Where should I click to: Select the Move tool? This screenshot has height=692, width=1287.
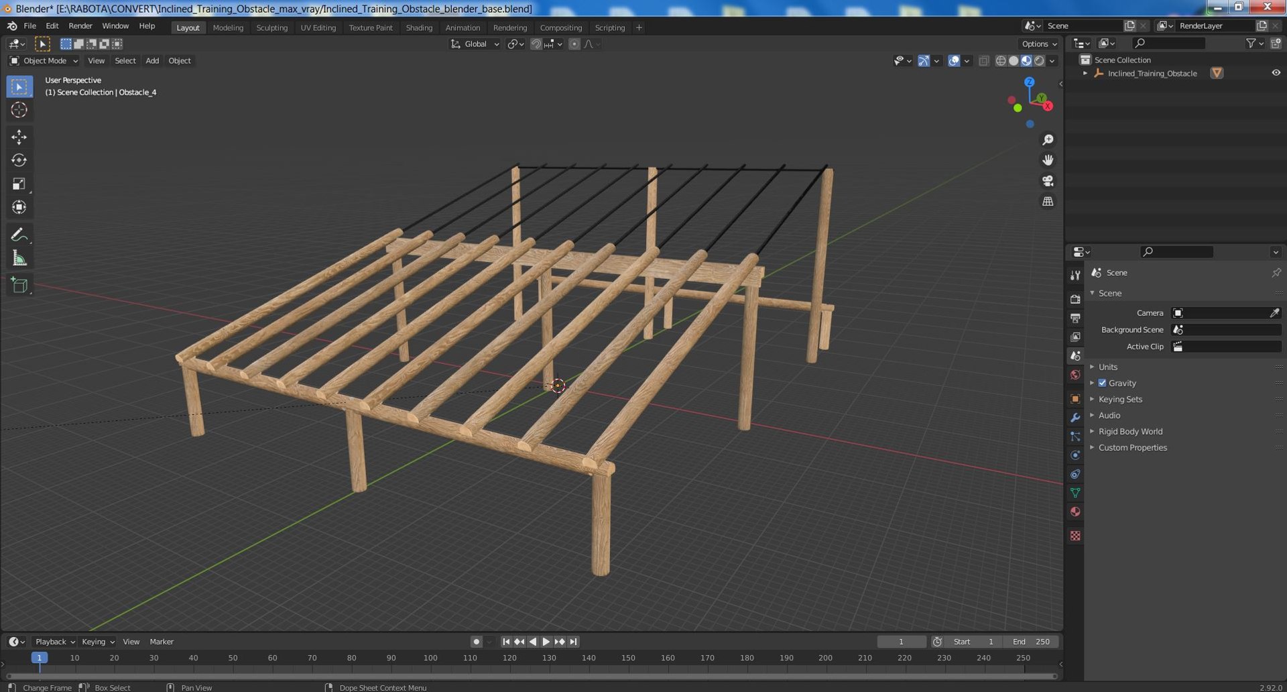pos(19,137)
